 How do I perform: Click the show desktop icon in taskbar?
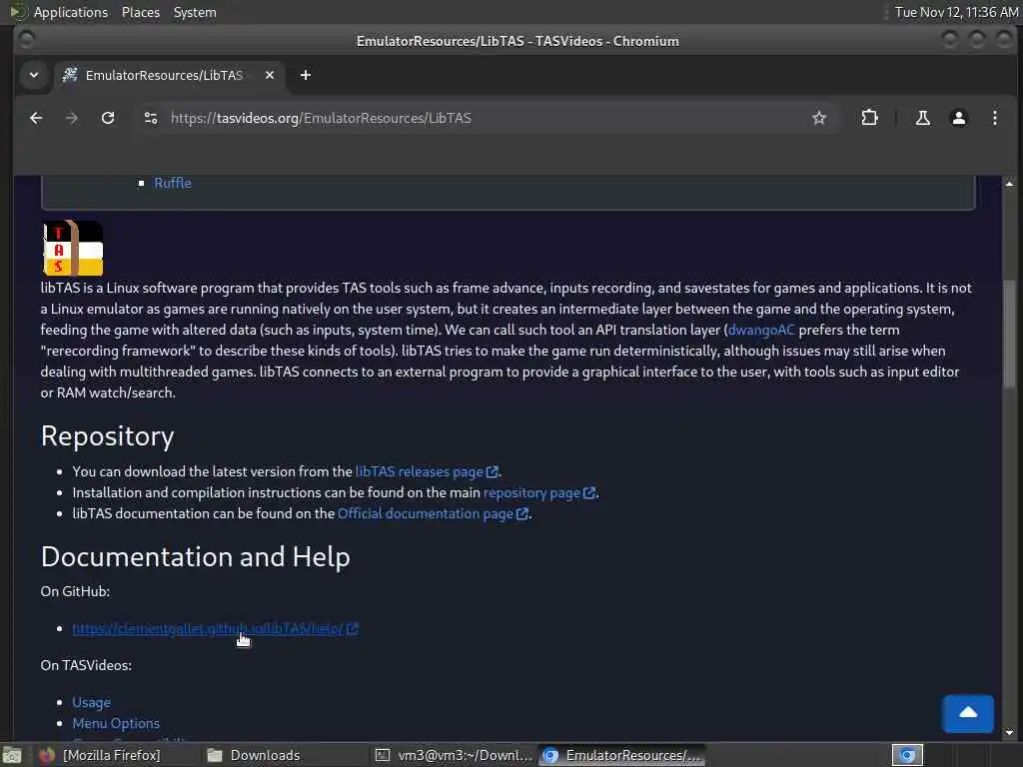point(12,755)
